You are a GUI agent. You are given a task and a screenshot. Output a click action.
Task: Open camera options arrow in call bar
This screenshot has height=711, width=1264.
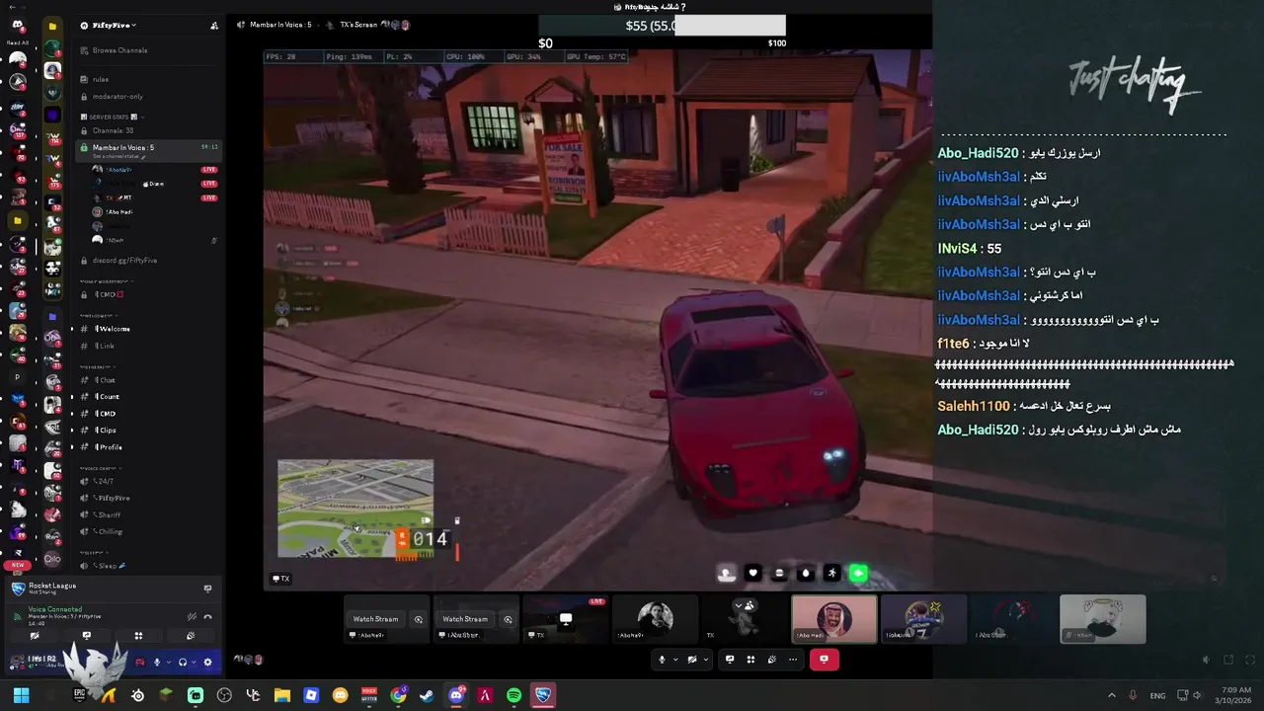pos(705,660)
